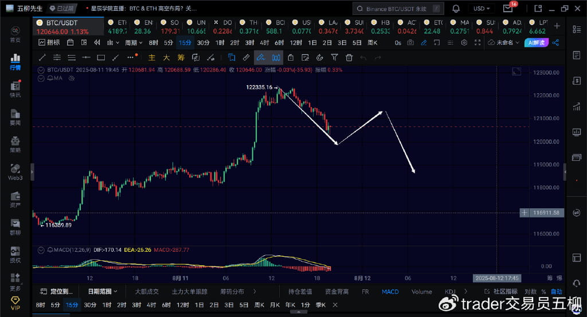
Task: Click the 指标 indicators button
Action: [x=49, y=42]
